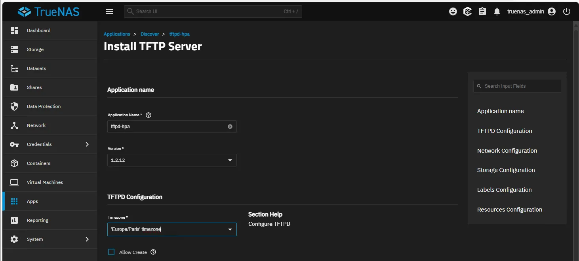Screen dimensions: 579x261
Task: Click the hamburger menu icon to collapse sidebar
Action: pyautogui.click(x=110, y=11)
